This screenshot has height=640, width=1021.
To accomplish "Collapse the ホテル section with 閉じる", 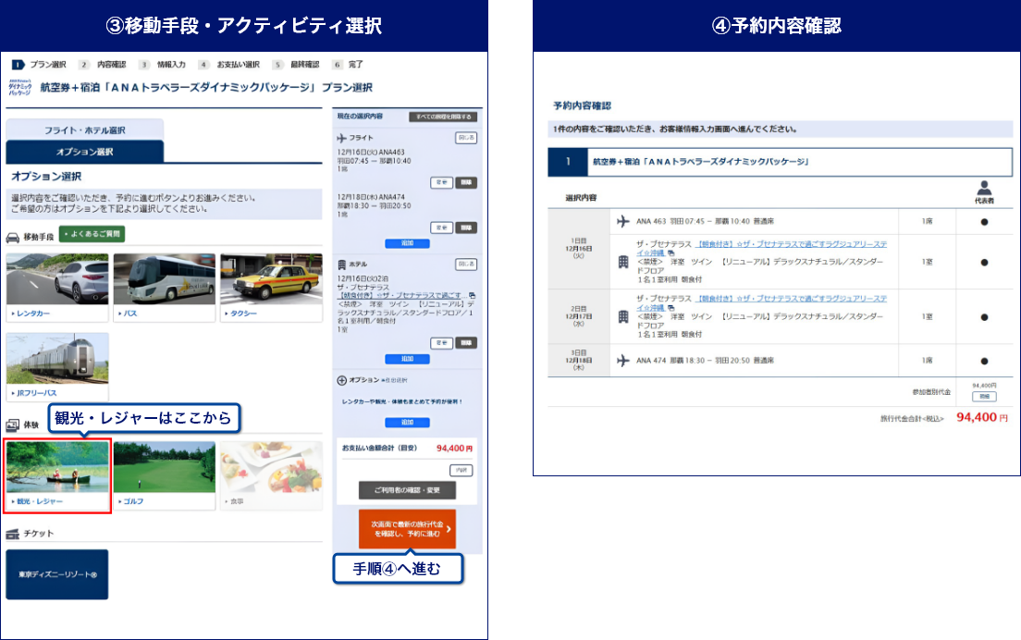I will click(x=466, y=265).
